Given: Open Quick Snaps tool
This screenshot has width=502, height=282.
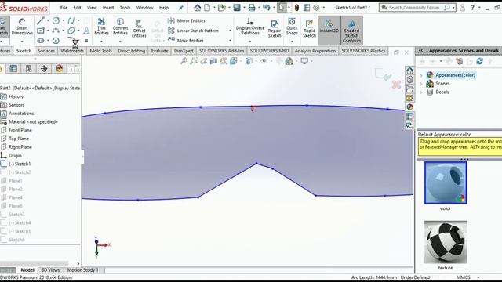Looking at the screenshot, I should point(292,27).
